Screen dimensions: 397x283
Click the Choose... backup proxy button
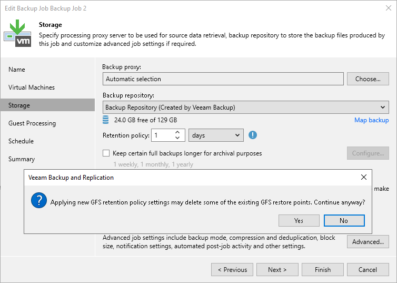[368, 79]
